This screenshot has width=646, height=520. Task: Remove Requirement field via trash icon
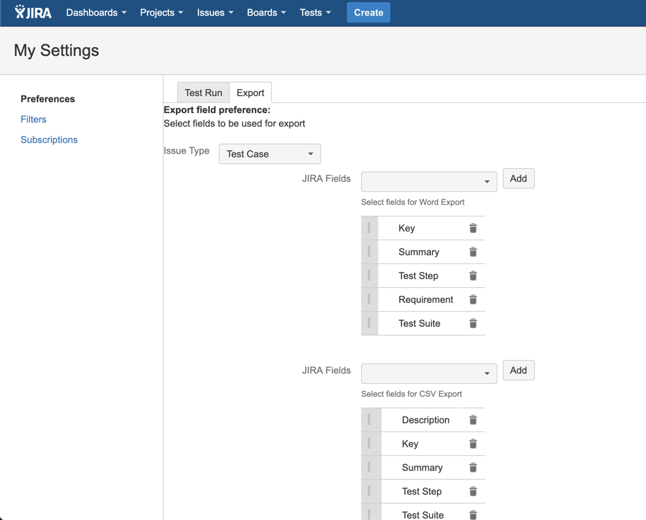click(x=473, y=299)
